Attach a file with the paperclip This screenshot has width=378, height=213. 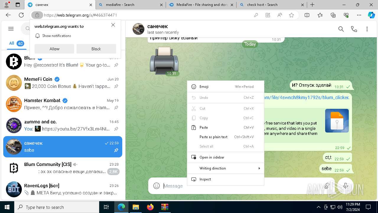coord(326,186)
